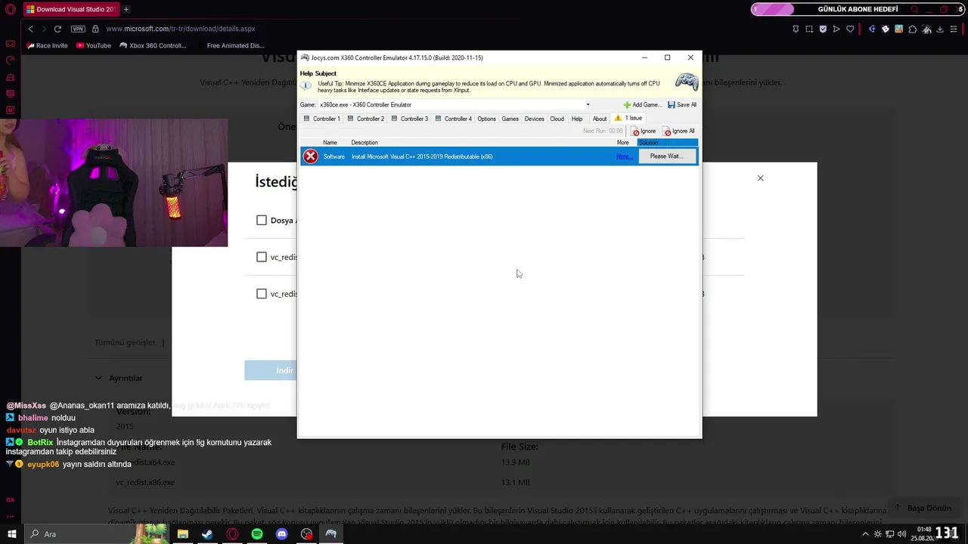Image resolution: width=968 pixels, height=544 pixels.
Task: Click the send/flow arrow icon in Opera
Action: tap(836, 29)
